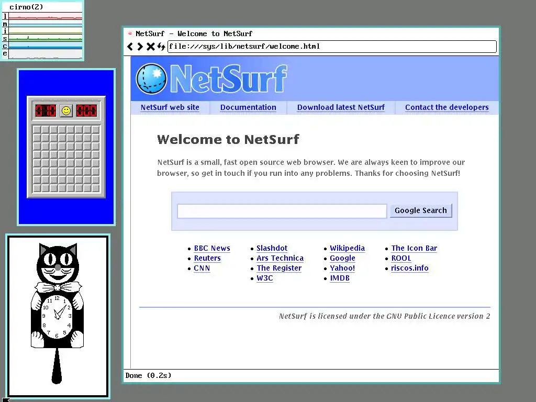Open the Documentation tab
Viewport: 536px width, 402px height.
coord(248,107)
